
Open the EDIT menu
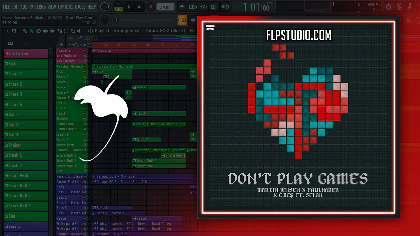pos(15,7)
